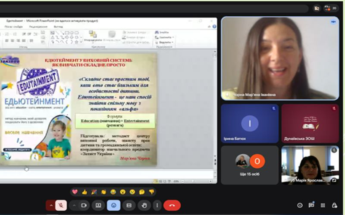The width and height of the screenshot is (345, 215).
Task: Open the three-dot more options menu
Action: [157, 206]
